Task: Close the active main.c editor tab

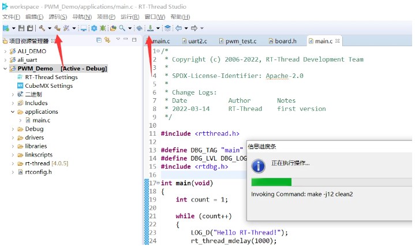Action: tap(337, 41)
